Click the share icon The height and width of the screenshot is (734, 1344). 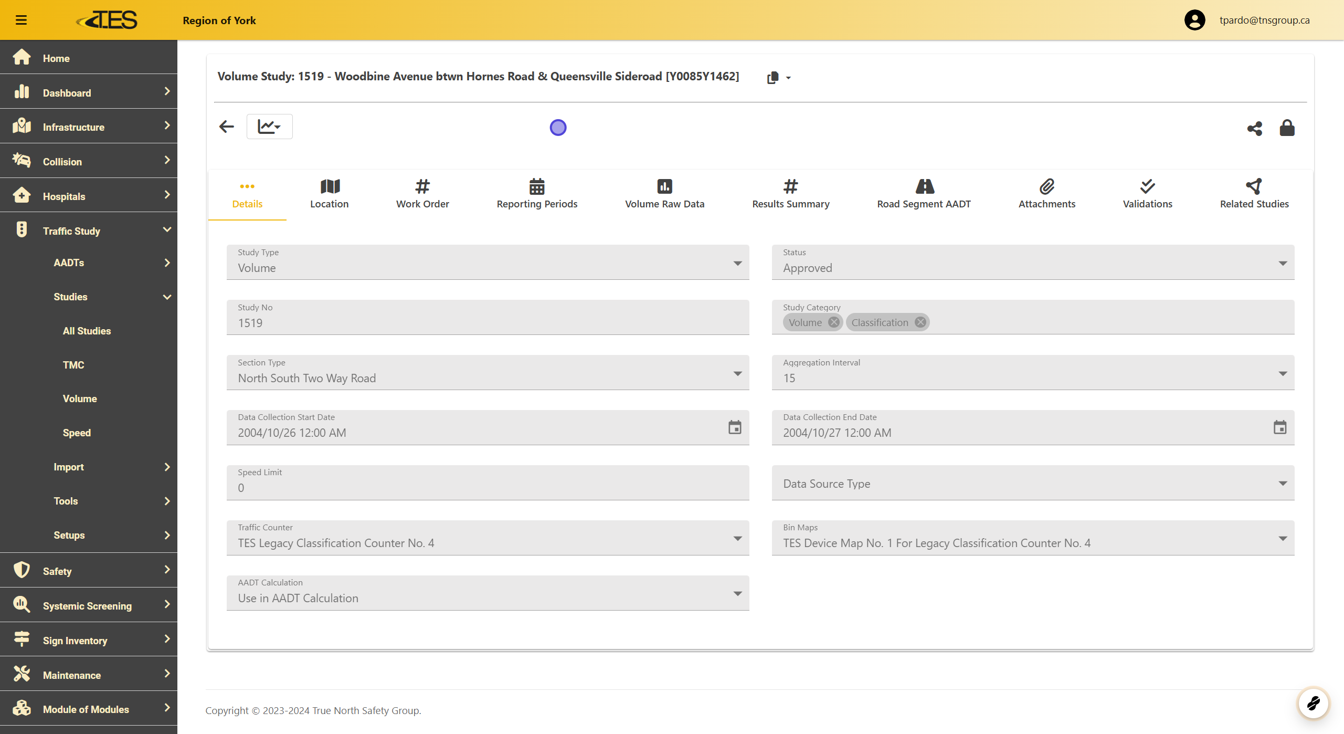click(1254, 128)
